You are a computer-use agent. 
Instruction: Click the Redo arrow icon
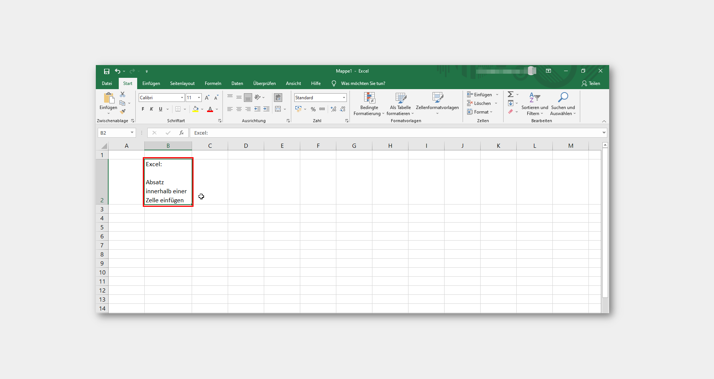click(132, 71)
